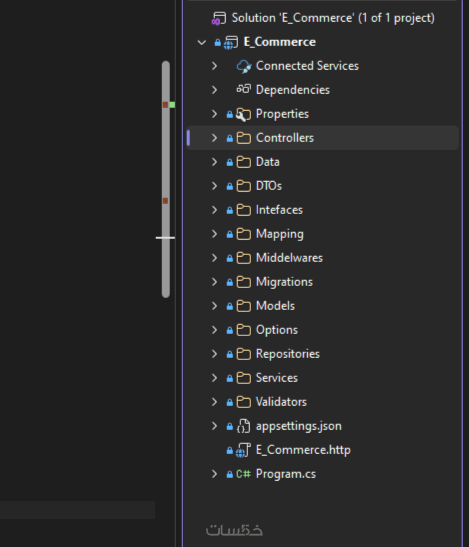This screenshot has width=469, height=547.
Task: Select the Validators folder
Action: tap(322, 402)
